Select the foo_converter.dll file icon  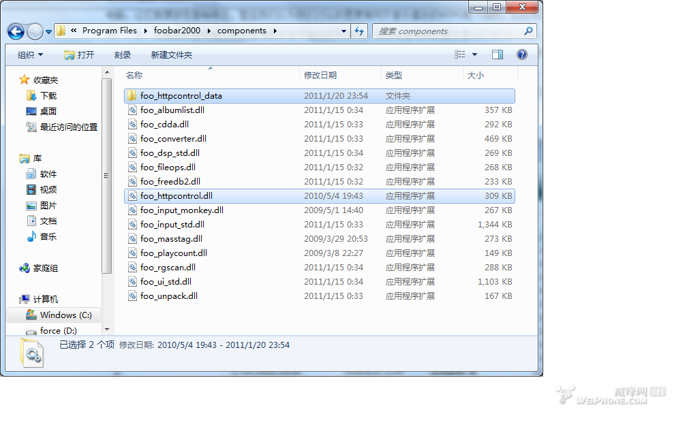[x=132, y=139]
